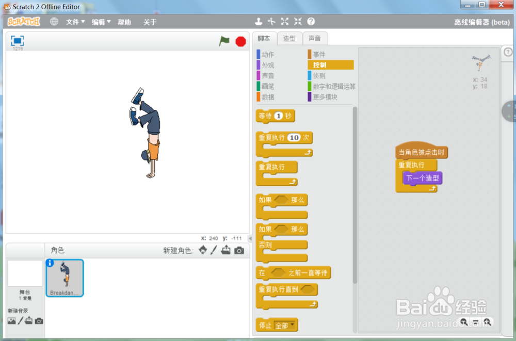516x341 pixels.
Task: Click the 等待 1 秒 palette block
Action: (x=275, y=116)
